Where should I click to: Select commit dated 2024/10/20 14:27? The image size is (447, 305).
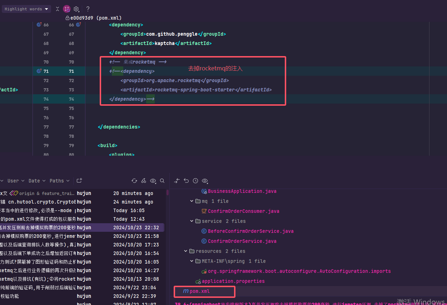[x=82, y=270]
